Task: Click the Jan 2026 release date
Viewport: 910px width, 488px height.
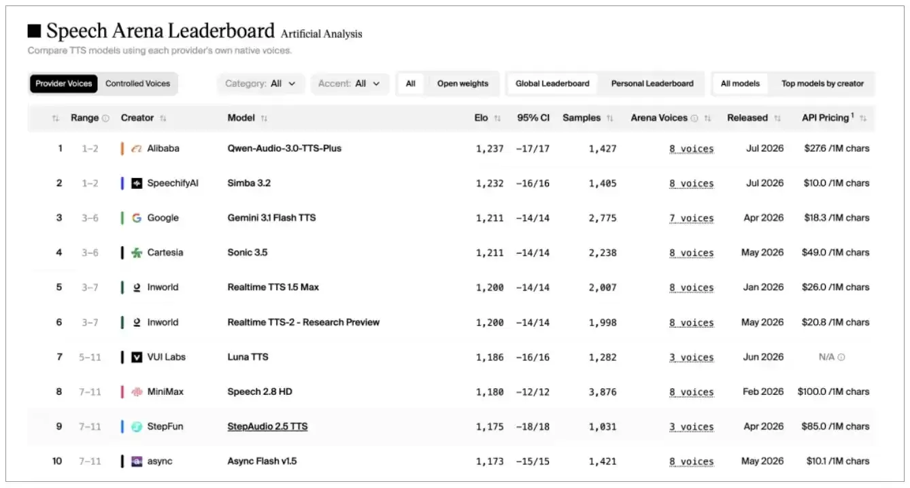Action: (x=763, y=287)
